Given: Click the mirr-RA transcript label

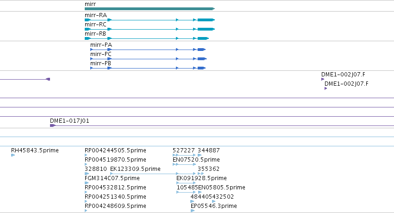Looking at the screenshot, I should (96, 15).
